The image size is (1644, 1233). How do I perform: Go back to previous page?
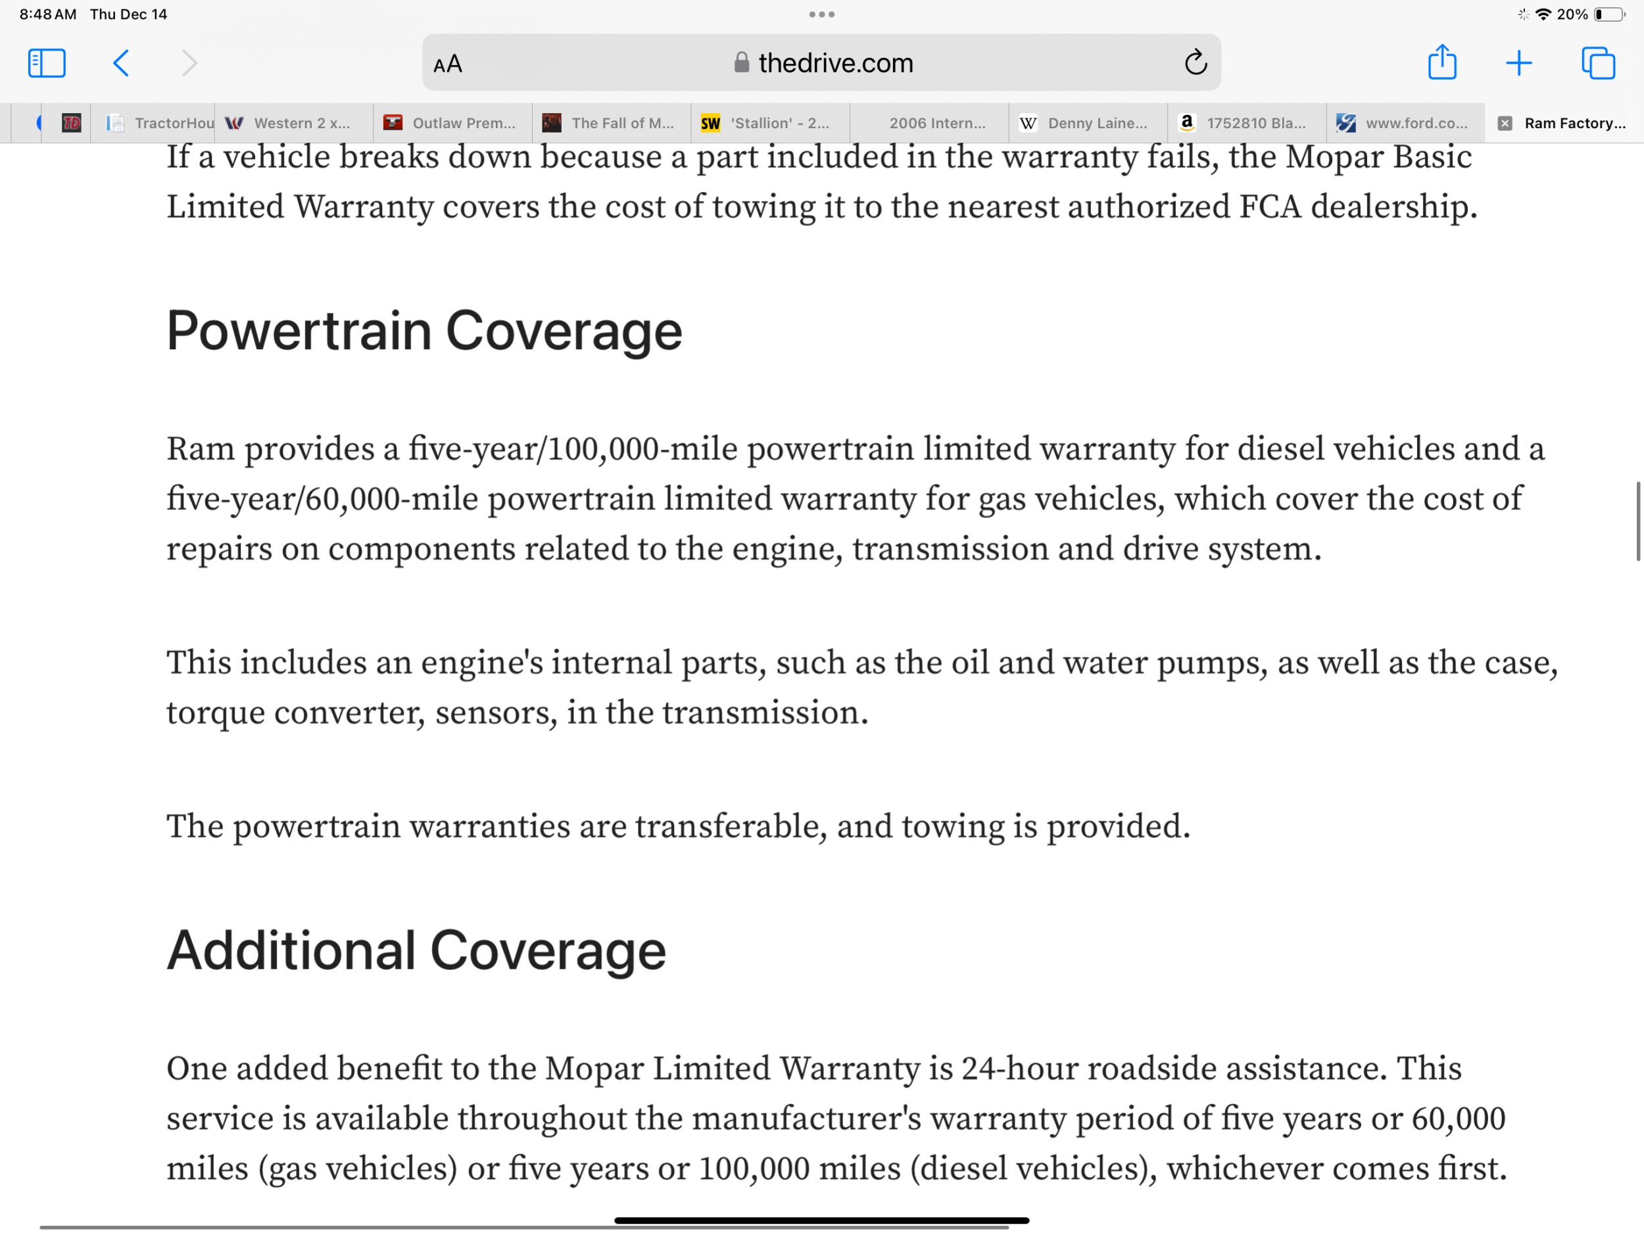[x=121, y=63]
